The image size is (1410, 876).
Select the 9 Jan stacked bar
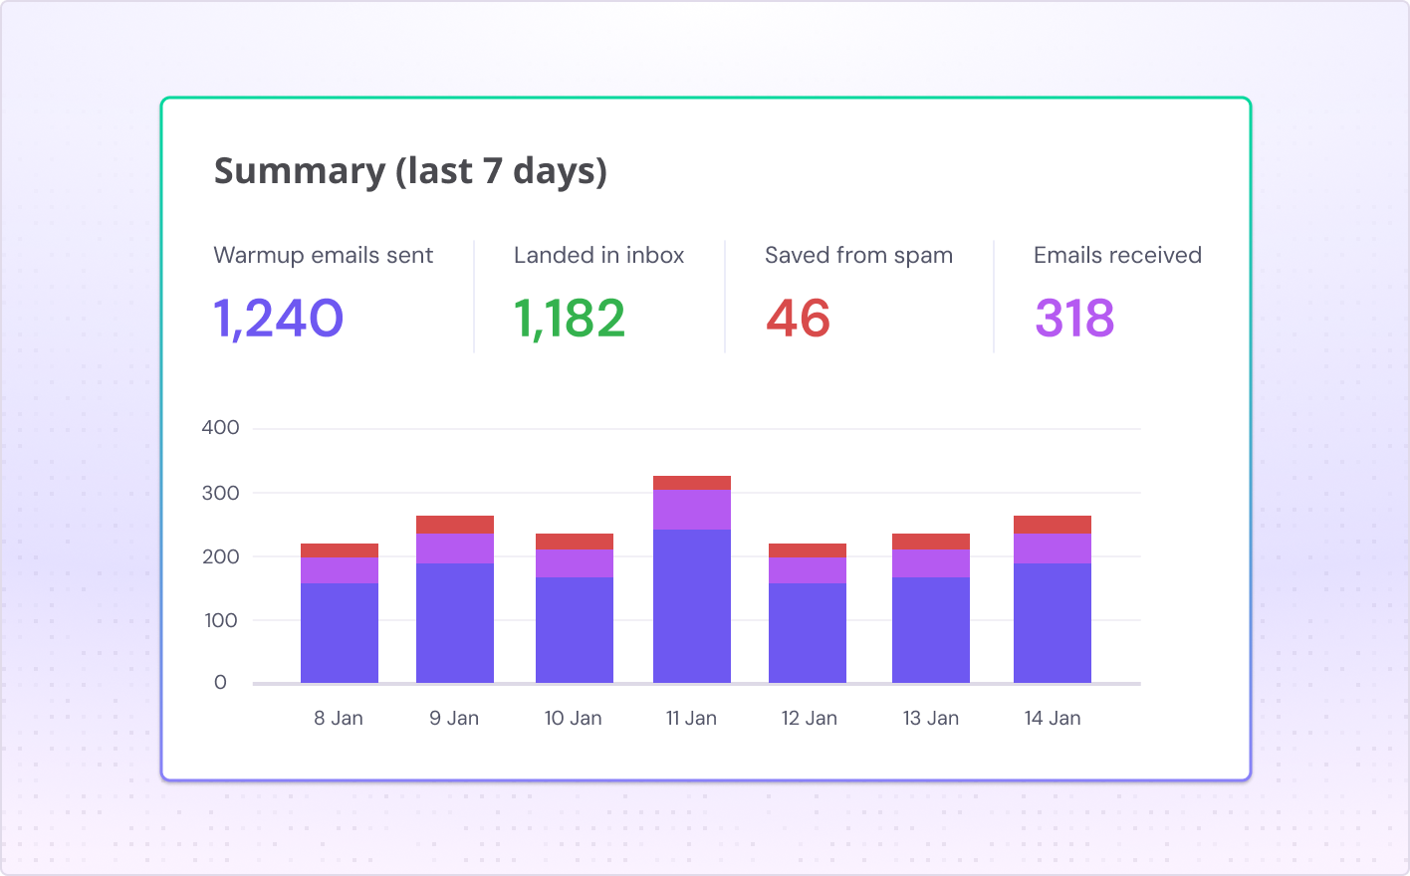pyautogui.click(x=455, y=597)
